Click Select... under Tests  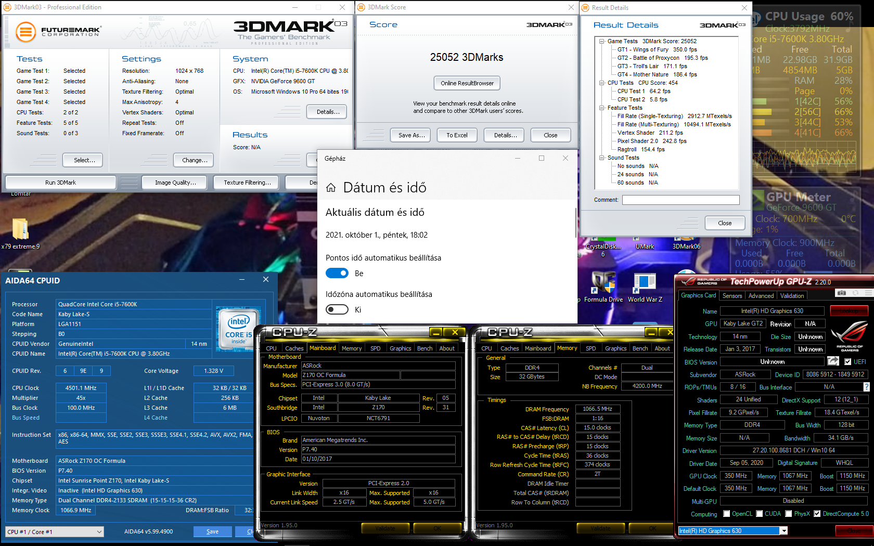point(83,160)
